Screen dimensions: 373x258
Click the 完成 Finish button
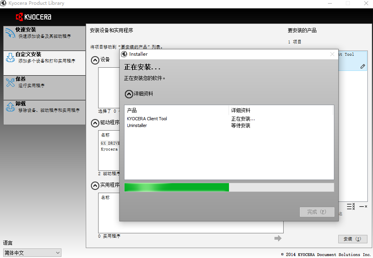coord(317,212)
